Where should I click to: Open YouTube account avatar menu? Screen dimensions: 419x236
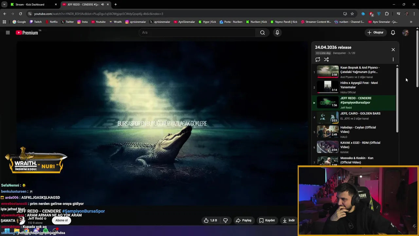point(406,32)
